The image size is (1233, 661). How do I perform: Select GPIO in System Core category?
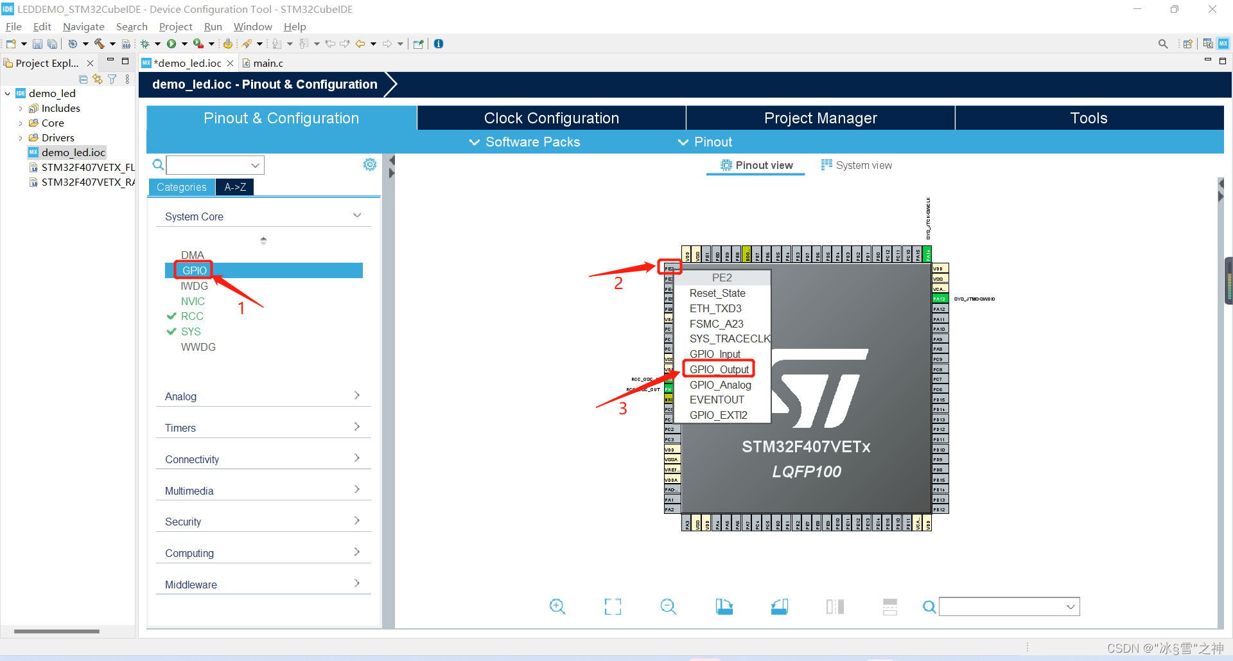click(x=193, y=270)
